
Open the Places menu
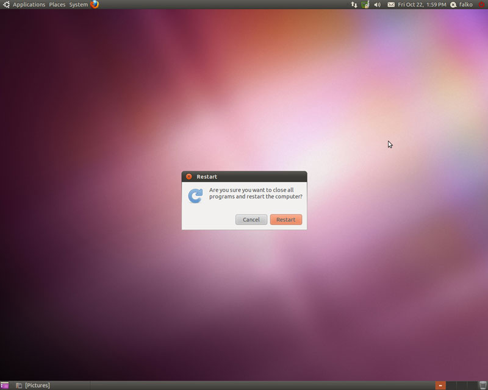point(57,5)
